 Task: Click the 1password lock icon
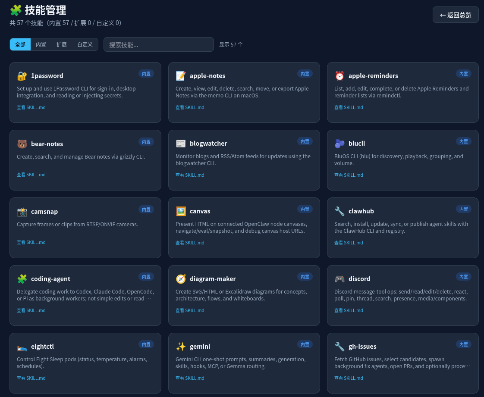point(22,76)
